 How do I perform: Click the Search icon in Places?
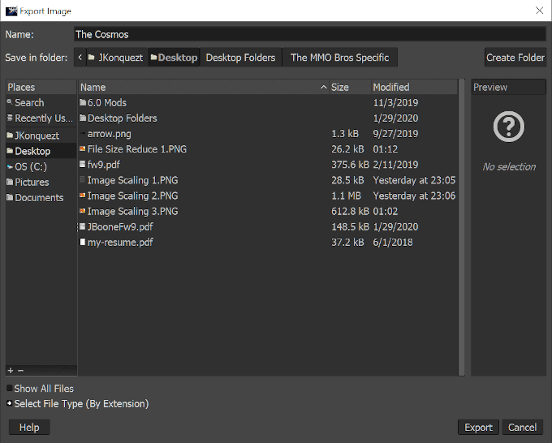10,102
